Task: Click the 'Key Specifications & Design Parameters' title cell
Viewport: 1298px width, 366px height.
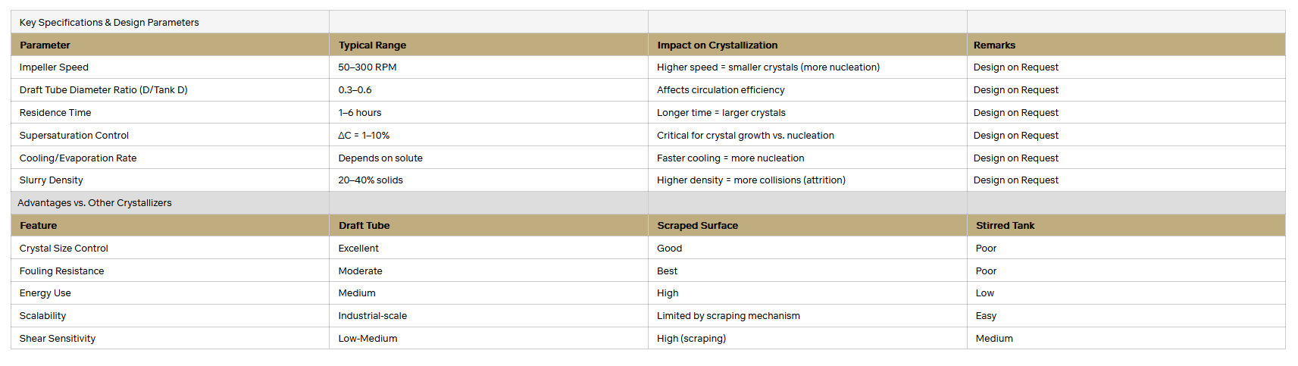Action: pos(109,23)
